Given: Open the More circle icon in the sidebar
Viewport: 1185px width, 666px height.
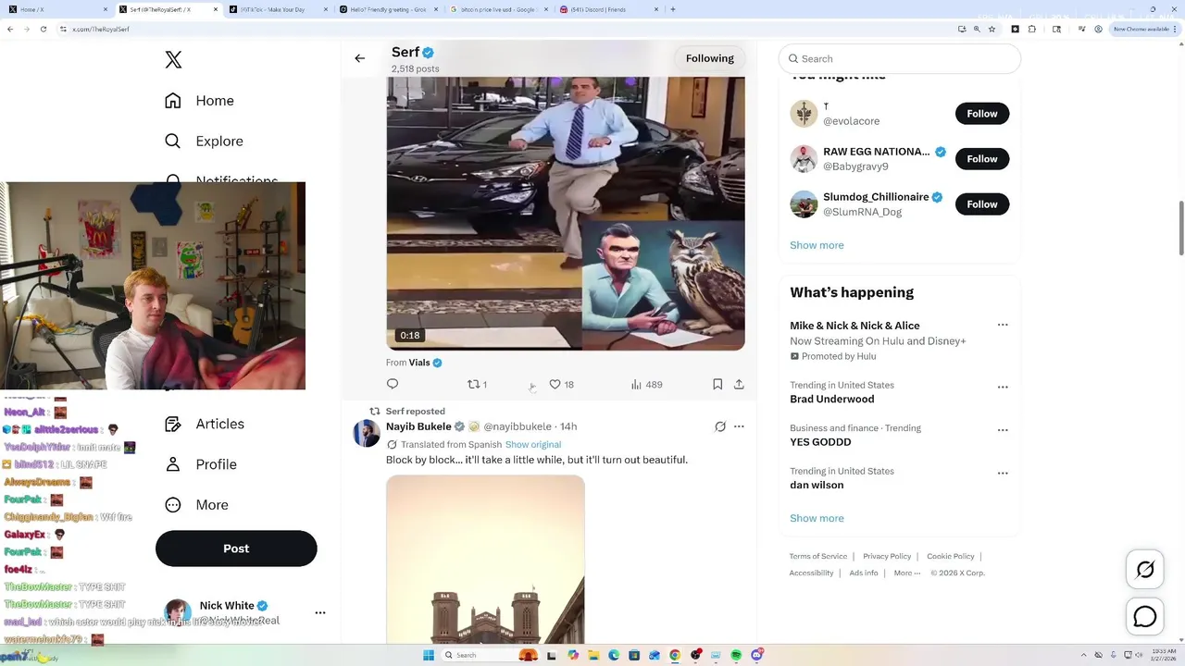Looking at the screenshot, I should (x=173, y=505).
